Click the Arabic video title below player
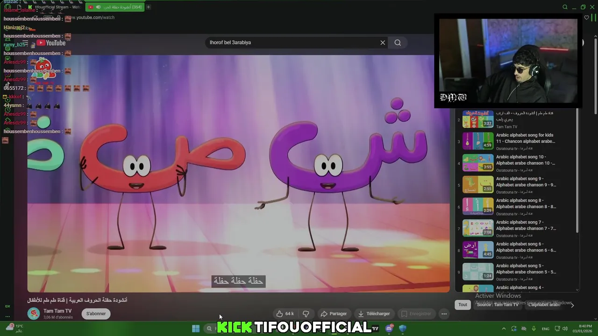Viewport: 598px width, 336px height. [x=77, y=300]
